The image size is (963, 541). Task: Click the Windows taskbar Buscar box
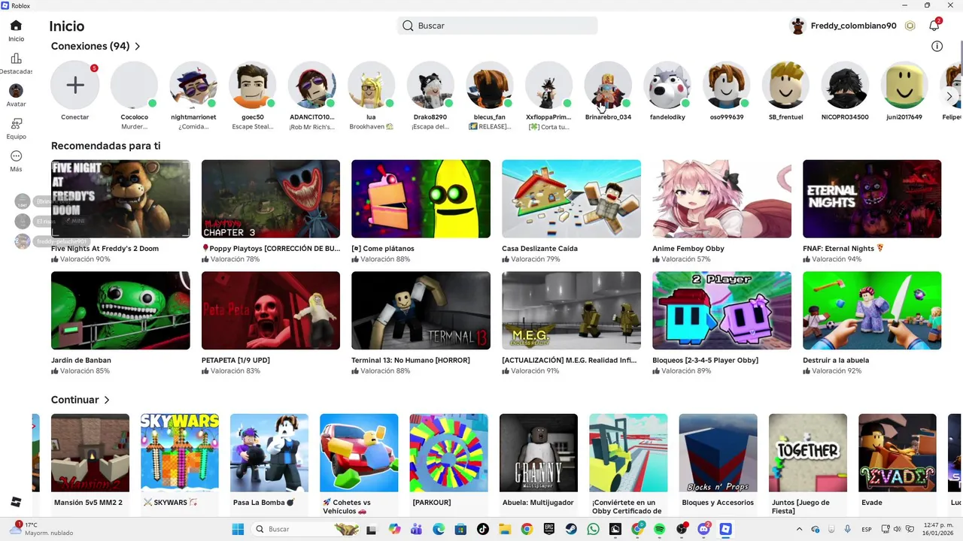pos(306,529)
